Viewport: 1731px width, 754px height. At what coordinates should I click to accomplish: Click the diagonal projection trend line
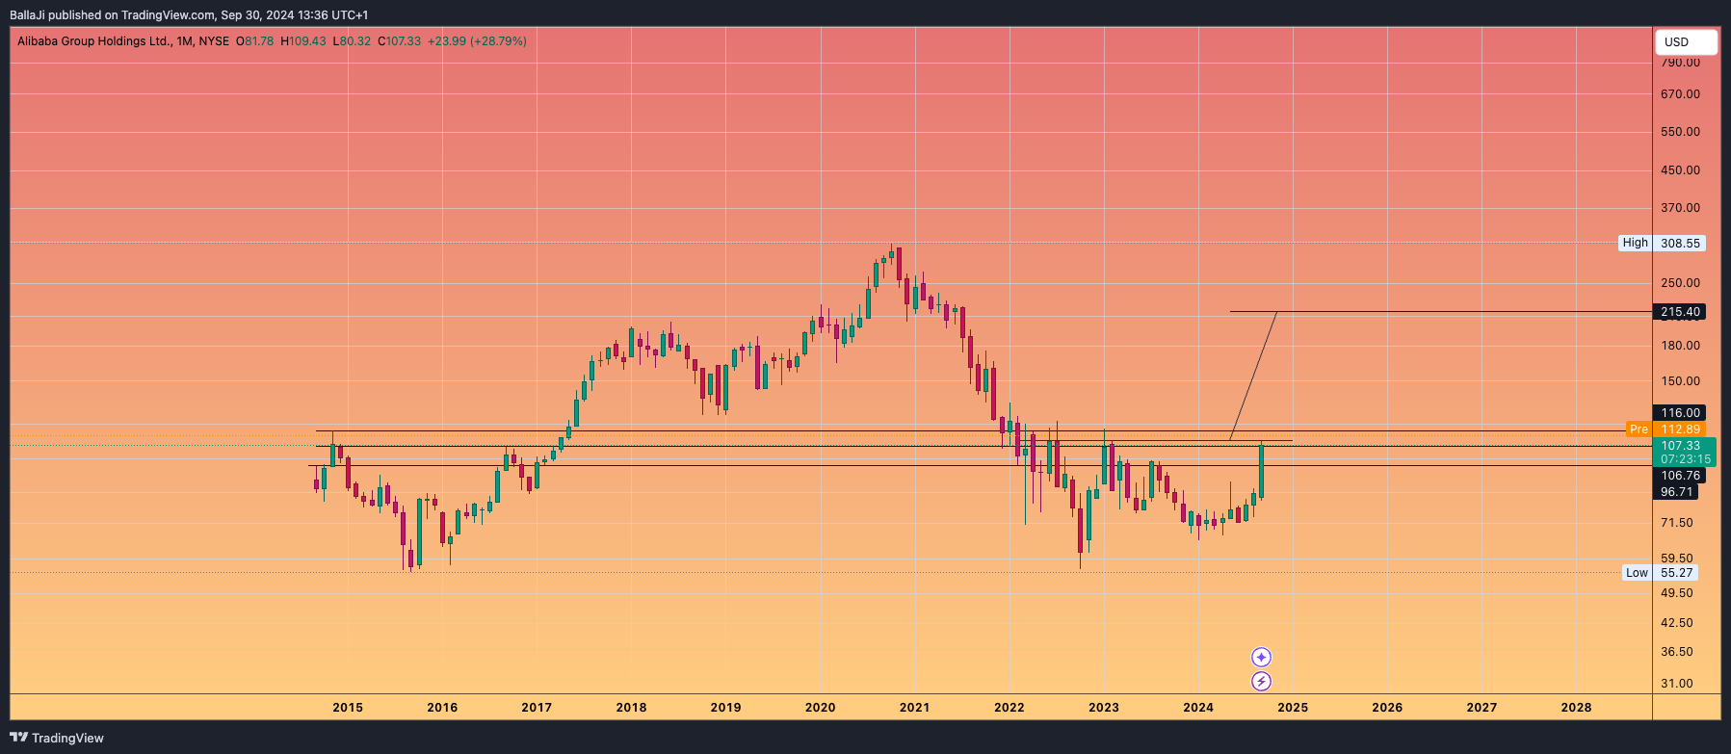click(x=1253, y=376)
